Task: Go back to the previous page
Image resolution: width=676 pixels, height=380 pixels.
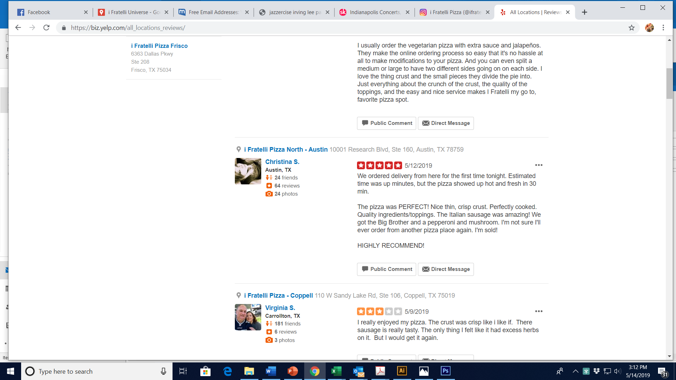Action: [x=18, y=27]
